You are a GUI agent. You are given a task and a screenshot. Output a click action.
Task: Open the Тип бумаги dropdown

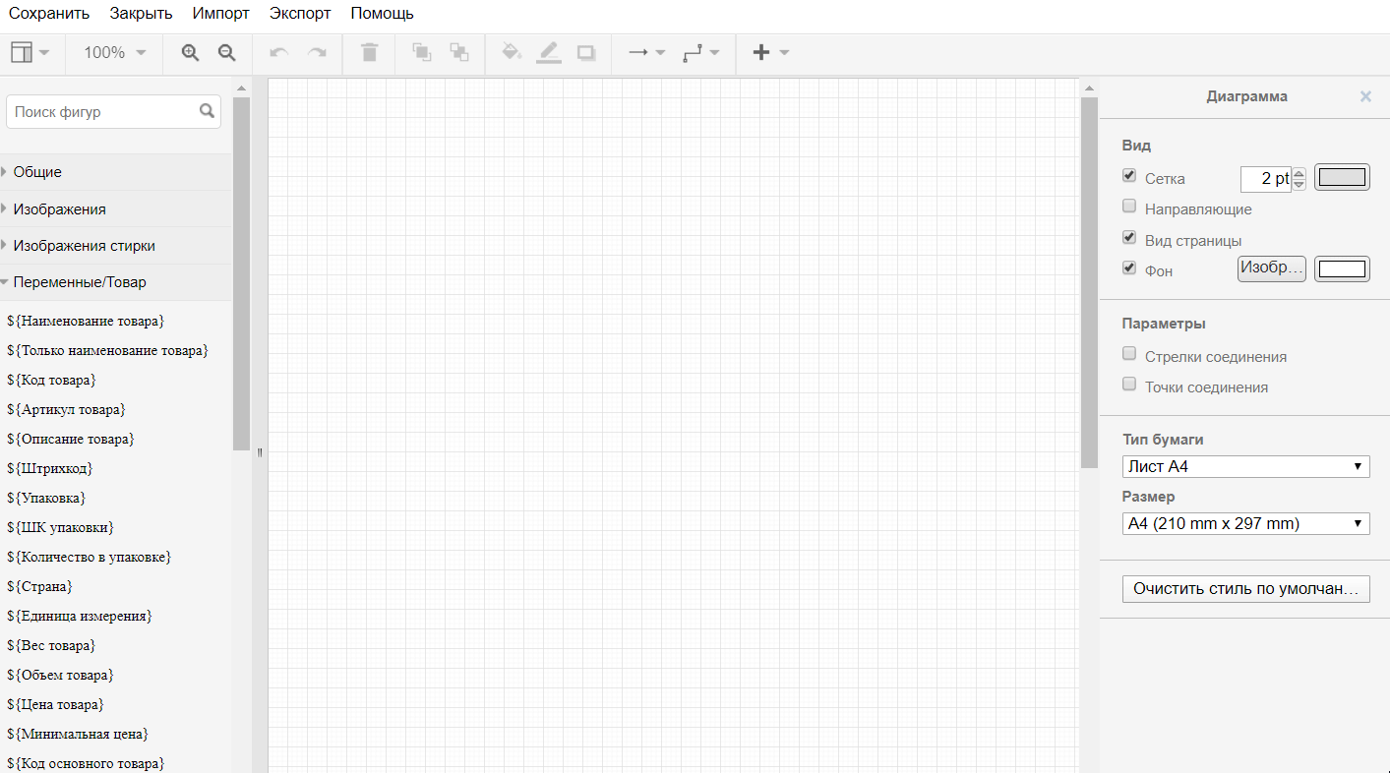coord(1245,466)
